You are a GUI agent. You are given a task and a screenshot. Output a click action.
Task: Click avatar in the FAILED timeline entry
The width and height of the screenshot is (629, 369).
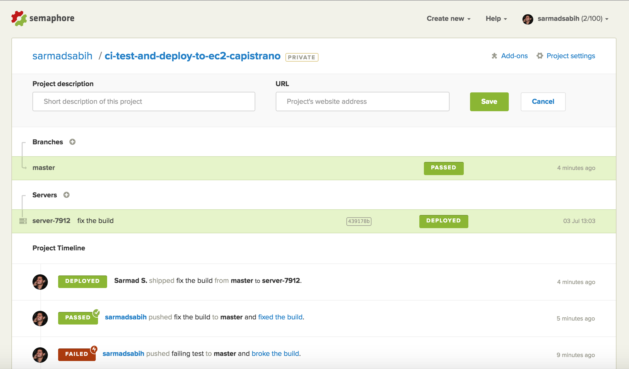[40, 355]
